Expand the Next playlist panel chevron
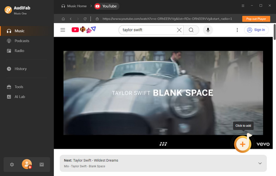 click(x=260, y=163)
